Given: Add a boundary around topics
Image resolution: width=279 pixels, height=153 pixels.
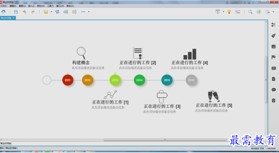Looking at the screenshot, I should pos(66,12).
